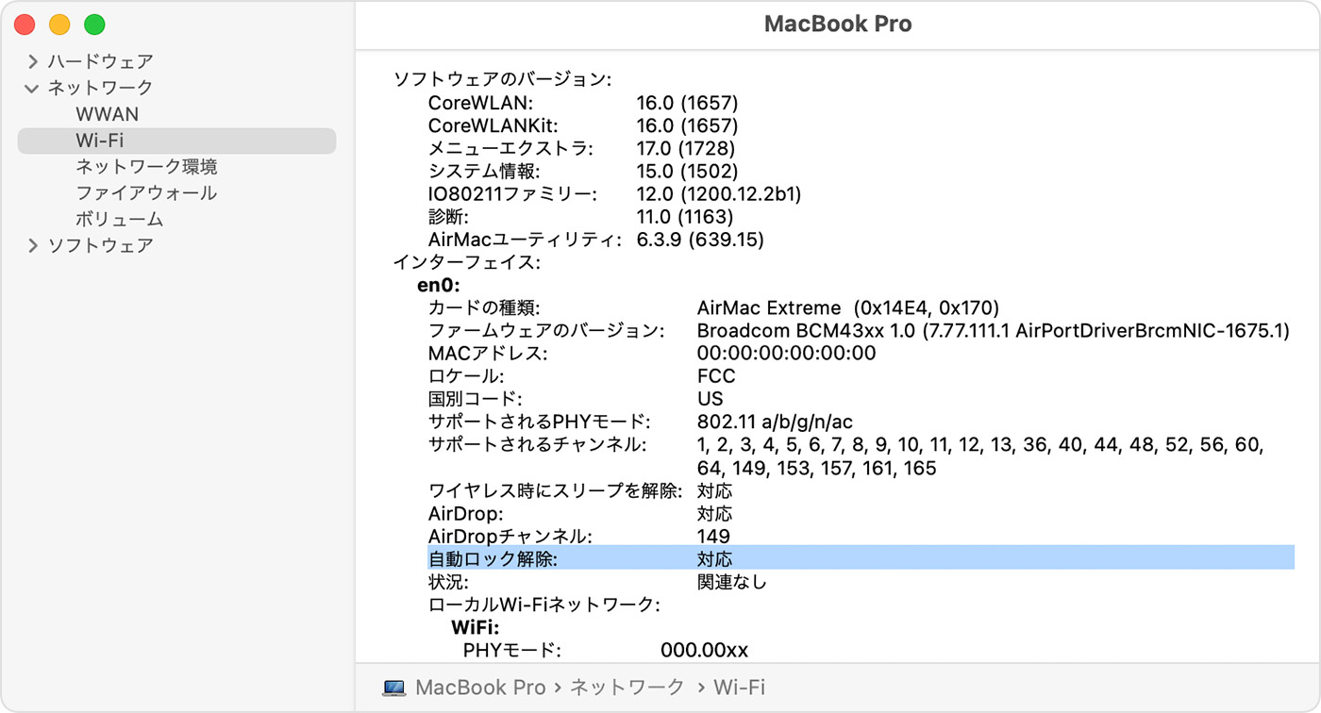Image resolution: width=1321 pixels, height=713 pixels.
Task: Expand the ハードウェア section in sidebar
Action: [x=33, y=61]
